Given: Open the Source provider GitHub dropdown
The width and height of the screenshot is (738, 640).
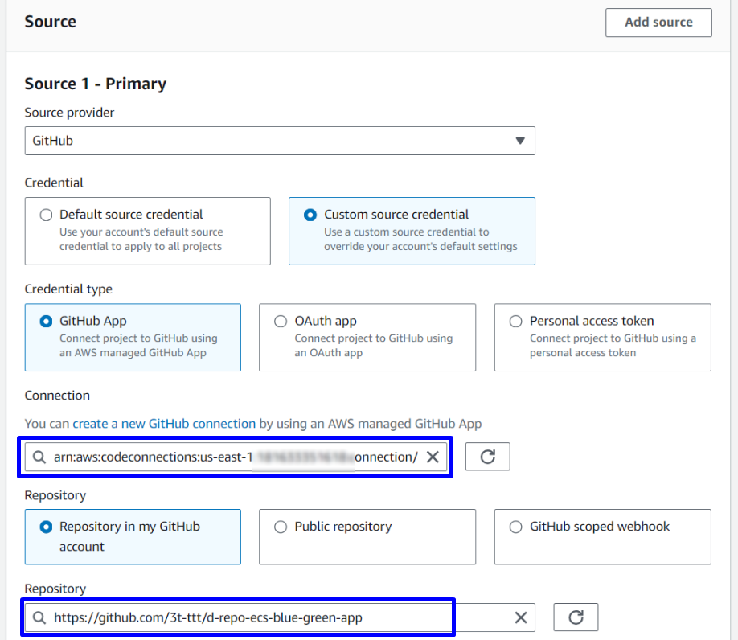Looking at the screenshot, I should 279,141.
